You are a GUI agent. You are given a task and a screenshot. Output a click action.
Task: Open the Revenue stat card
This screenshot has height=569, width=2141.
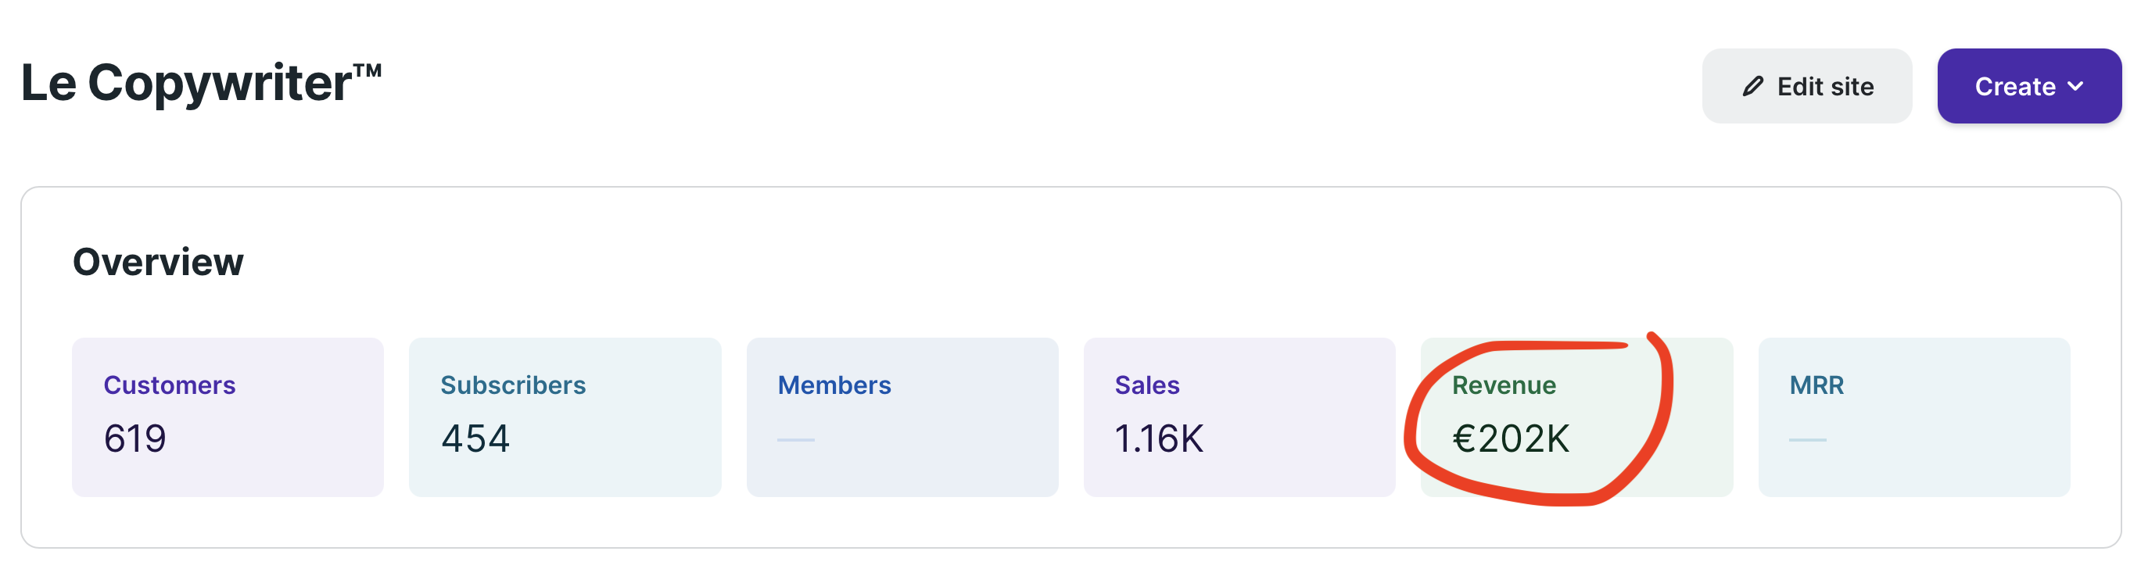(1576, 417)
